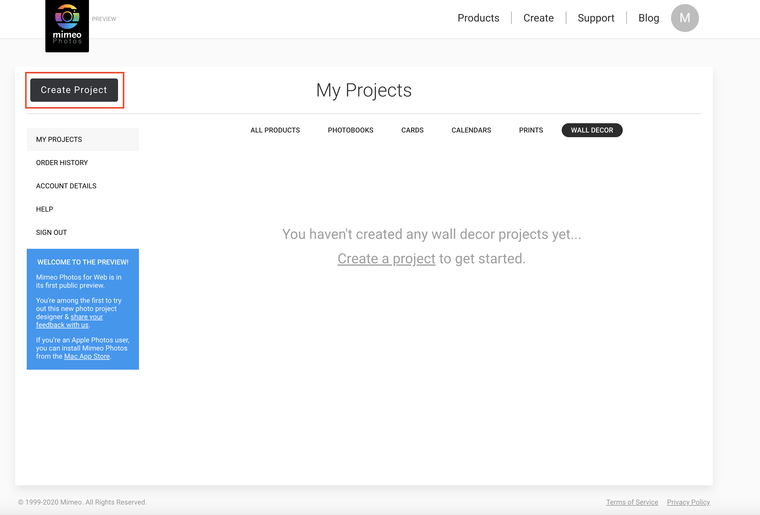Go to the Support page
The height and width of the screenshot is (515, 760).
coord(596,18)
